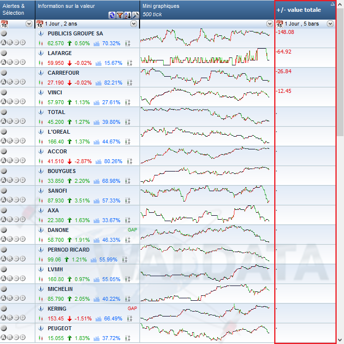Click scrollbar down arrow
Viewport: 344px width, 344px height.
(340, 340)
